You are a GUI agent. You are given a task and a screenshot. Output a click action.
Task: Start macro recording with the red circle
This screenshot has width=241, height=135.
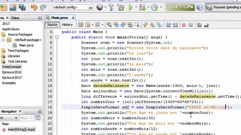(x=184, y=25)
